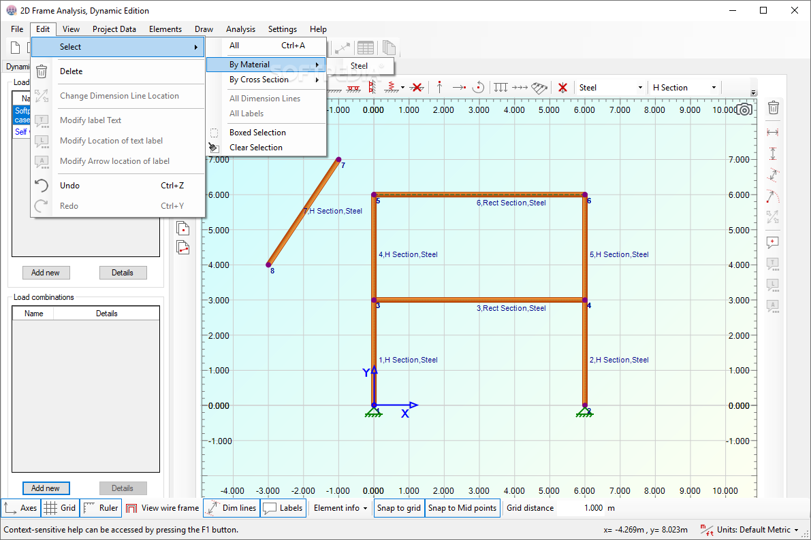
Task: Open the Units Default Metric dropdown
Action: [750, 530]
